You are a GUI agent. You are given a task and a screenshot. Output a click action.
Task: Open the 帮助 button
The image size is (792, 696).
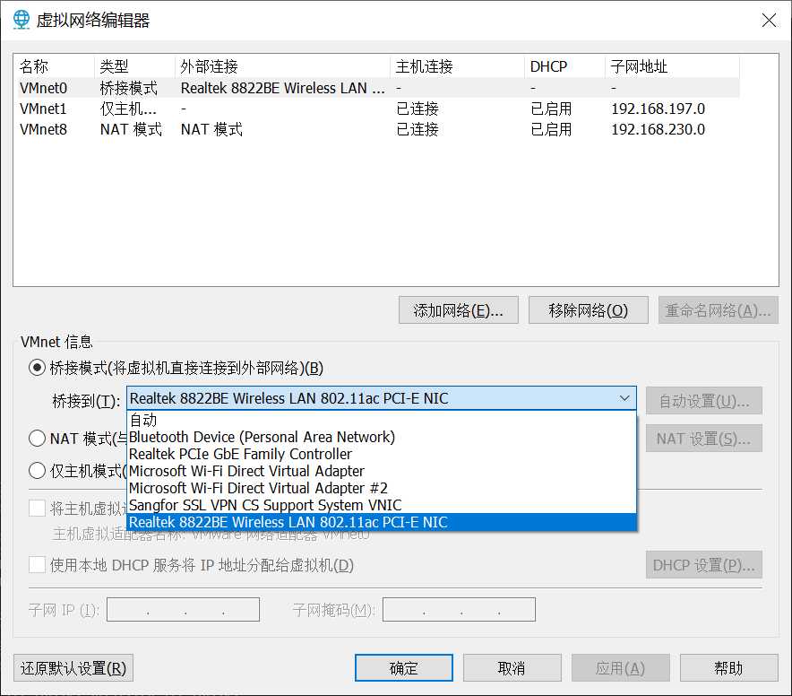point(728,668)
